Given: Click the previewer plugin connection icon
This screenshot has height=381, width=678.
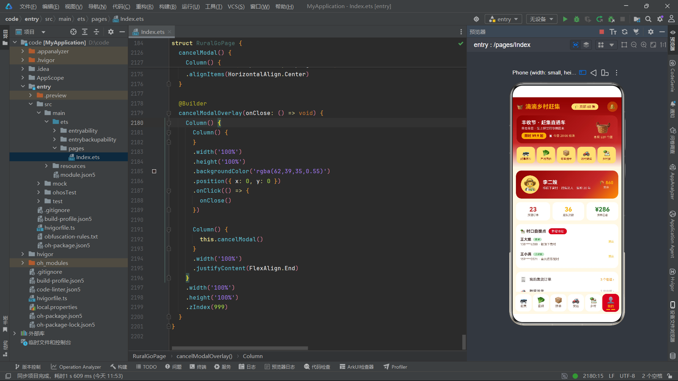Looking at the screenshot, I should [x=636, y=32].
